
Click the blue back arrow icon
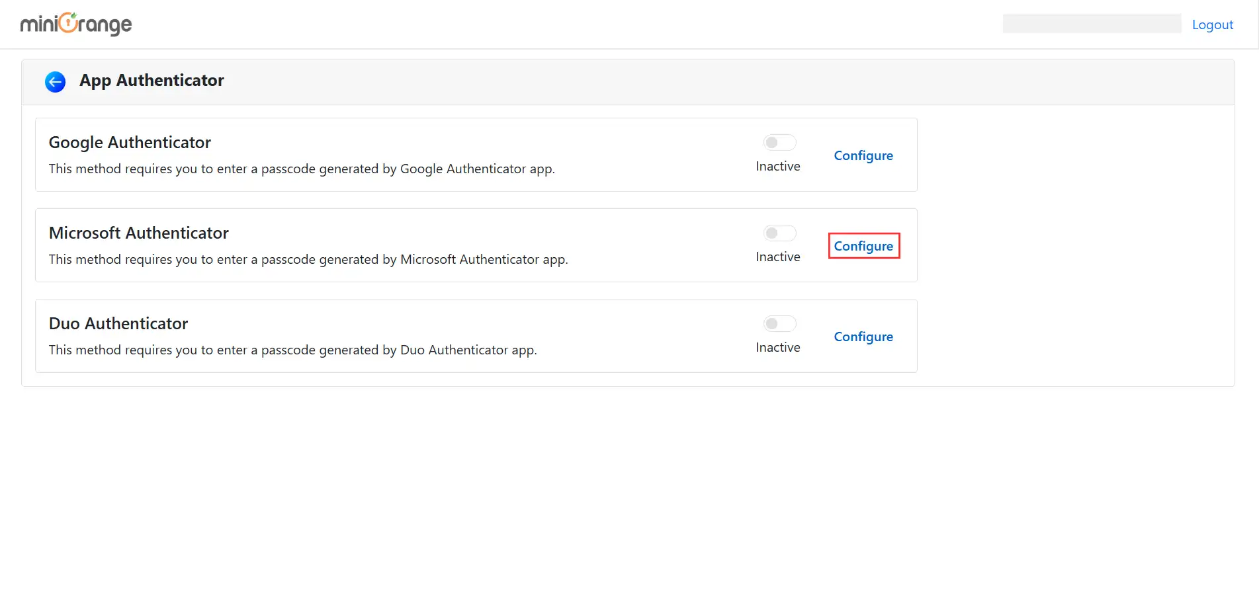point(55,81)
